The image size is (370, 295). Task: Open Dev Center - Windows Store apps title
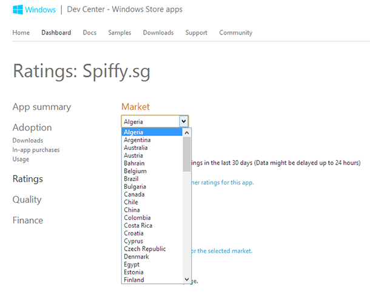tap(124, 10)
